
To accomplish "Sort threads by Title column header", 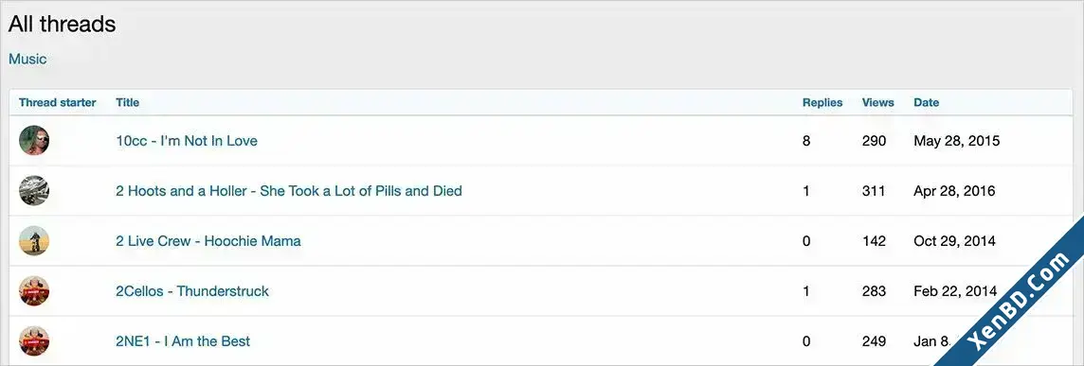I will point(127,102).
